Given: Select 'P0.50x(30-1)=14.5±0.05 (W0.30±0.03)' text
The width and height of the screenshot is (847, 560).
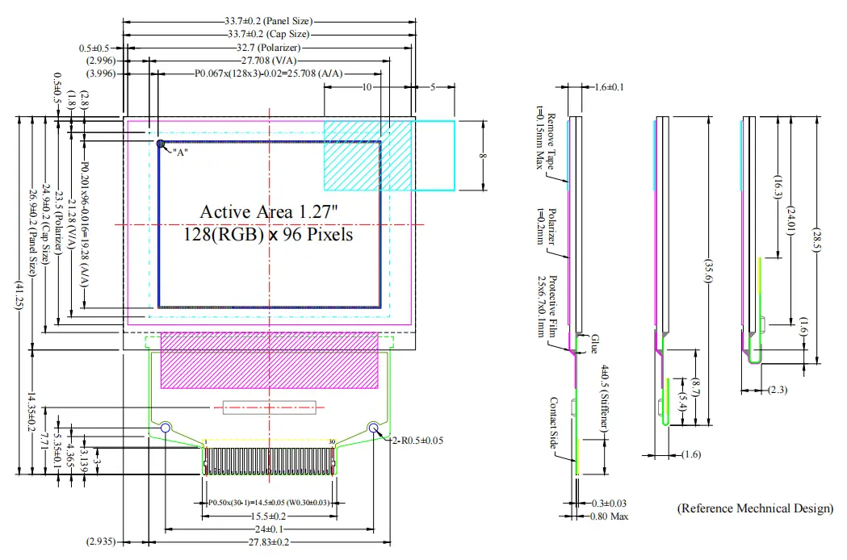Looking at the screenshot, I should tap(269, 502).
